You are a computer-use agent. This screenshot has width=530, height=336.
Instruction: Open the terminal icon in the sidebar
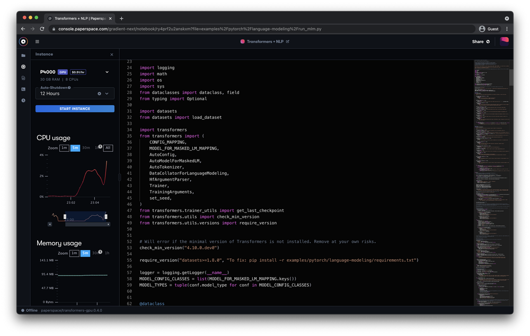point(23,89)
